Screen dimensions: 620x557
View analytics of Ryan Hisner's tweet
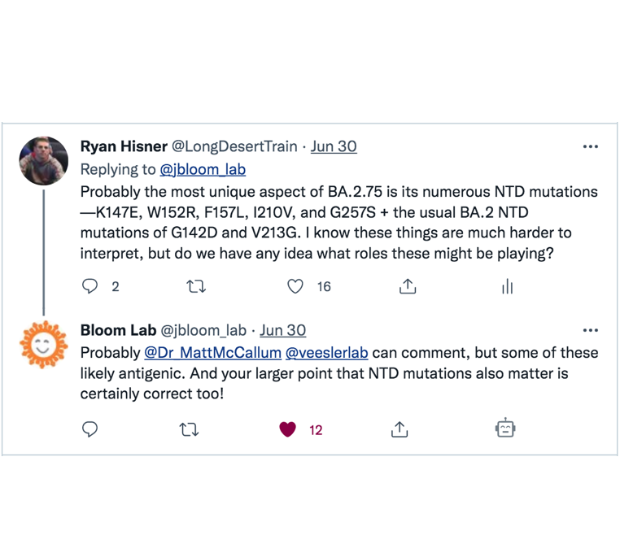pos(507,286)
